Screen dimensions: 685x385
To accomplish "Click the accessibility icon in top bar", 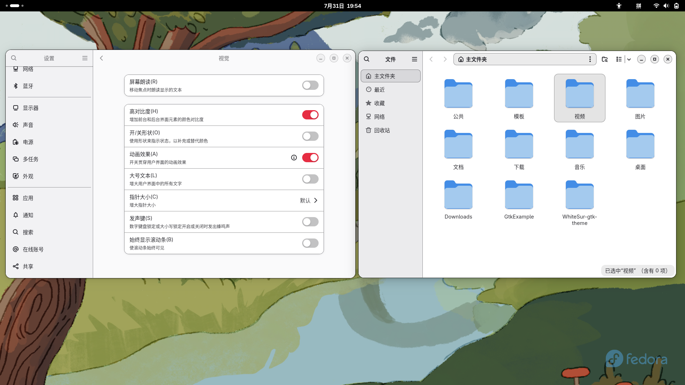I will [619, 6].
